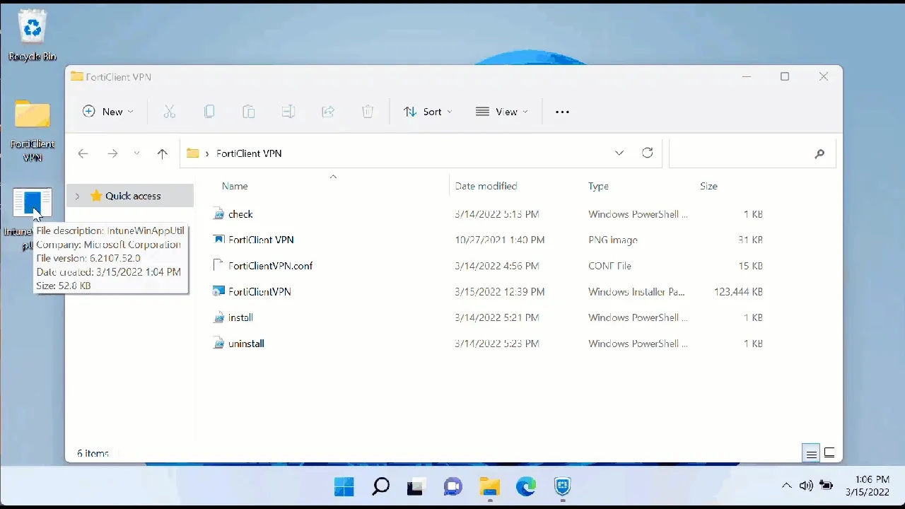Select the install PowerShell script icon
The height and width of the screenshot is (509, 905).
(x=218, y=317)
